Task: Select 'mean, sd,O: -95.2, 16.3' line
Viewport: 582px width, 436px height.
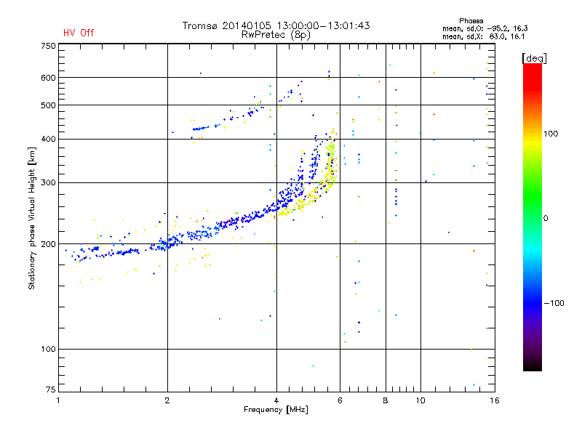Action: click(x=485, y=28)
